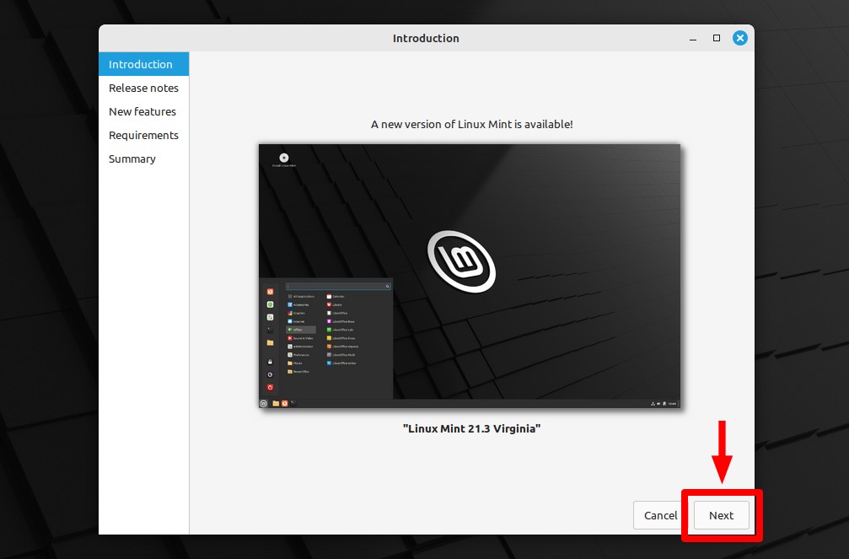Open the Requirements page
Screen dimensions: 849x559
[x=143, y=136]
